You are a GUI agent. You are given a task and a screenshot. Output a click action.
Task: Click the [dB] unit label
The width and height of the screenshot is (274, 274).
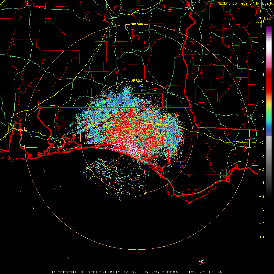(260, 21)
